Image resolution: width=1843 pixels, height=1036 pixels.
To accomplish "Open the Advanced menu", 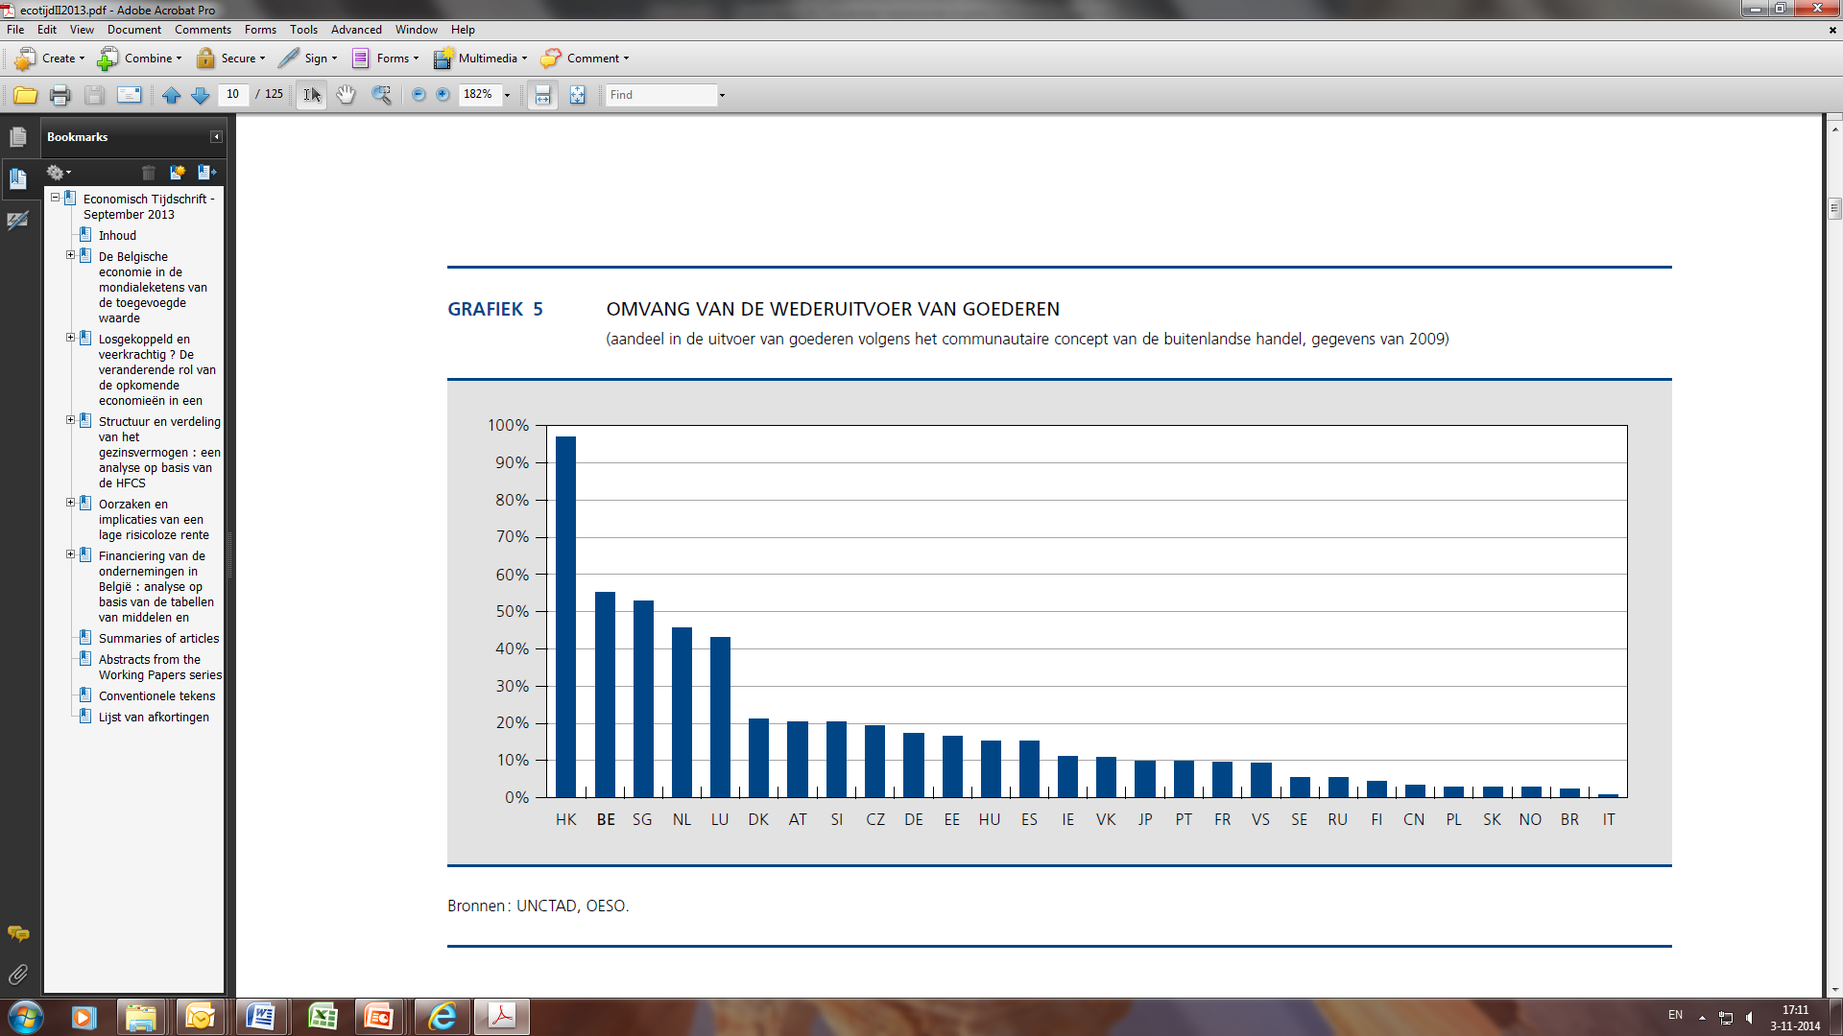I will point(356,30).
